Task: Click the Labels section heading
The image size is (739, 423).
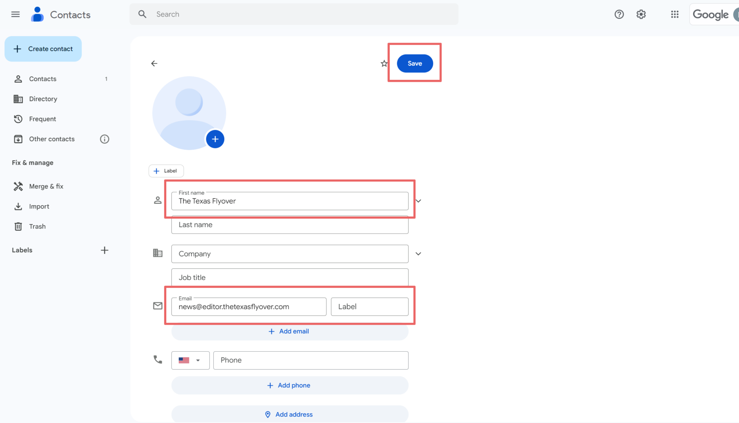Action: [22, 250]
